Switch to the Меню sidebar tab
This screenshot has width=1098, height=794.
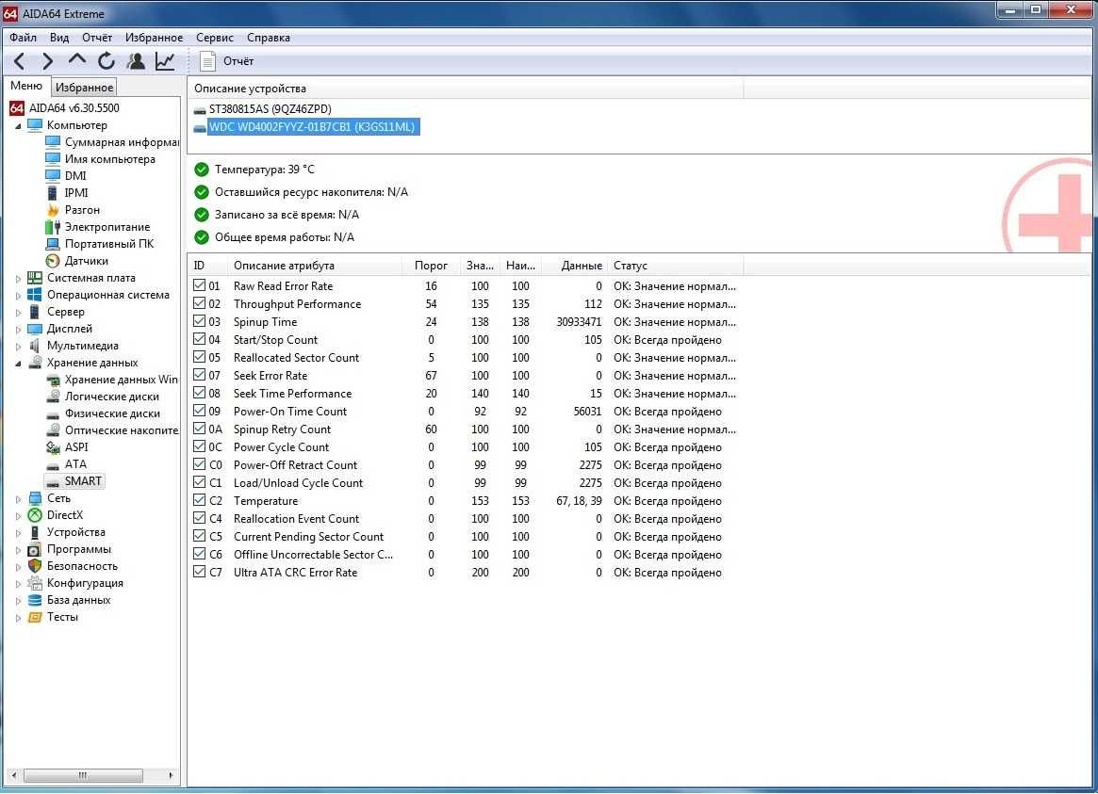[26, 86]
